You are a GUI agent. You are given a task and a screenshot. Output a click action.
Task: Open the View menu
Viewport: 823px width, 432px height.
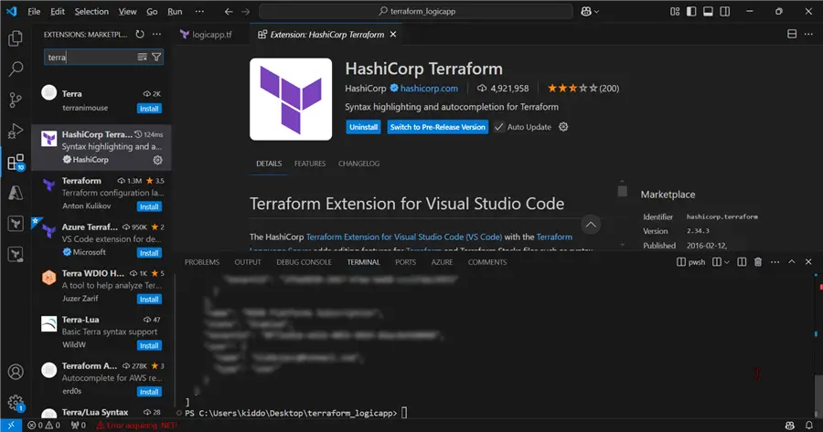[x=127, y=11]
